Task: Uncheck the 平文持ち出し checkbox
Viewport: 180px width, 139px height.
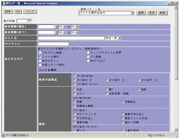Action: coord(74,118)
